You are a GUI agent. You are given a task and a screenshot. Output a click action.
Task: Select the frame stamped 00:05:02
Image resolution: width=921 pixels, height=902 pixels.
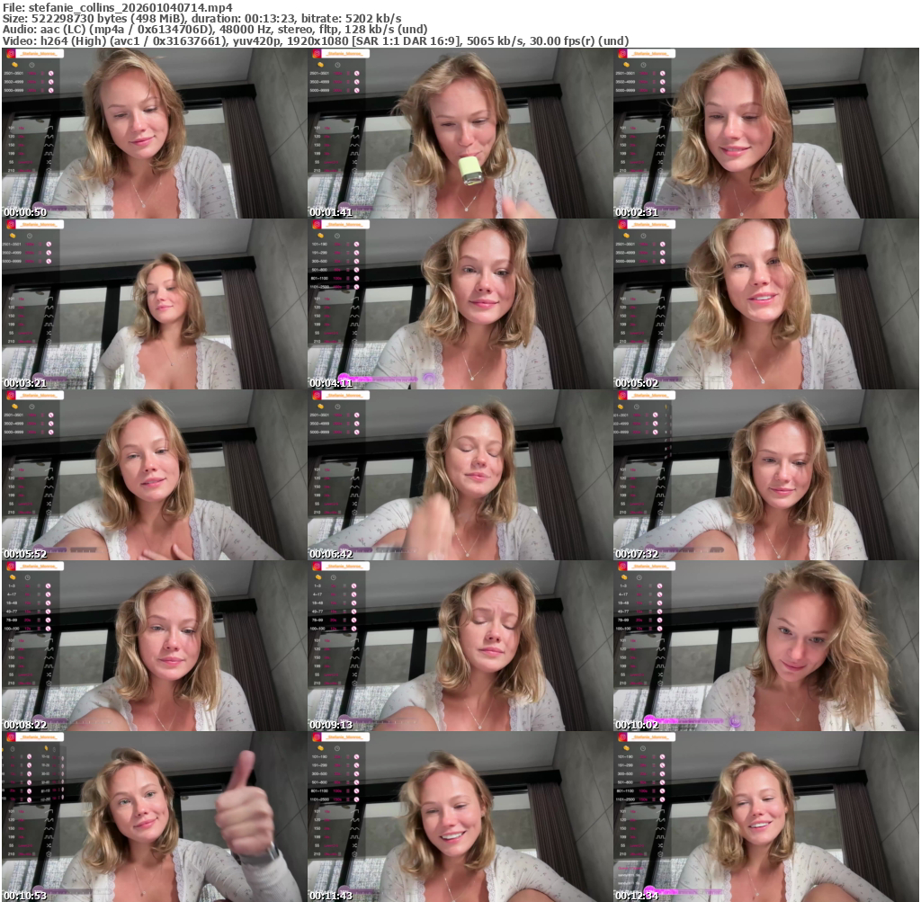766,304
